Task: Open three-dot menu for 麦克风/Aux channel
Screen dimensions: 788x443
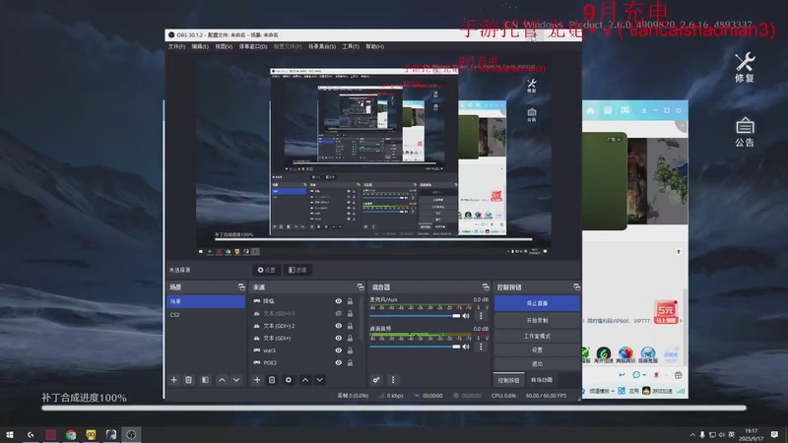Action: [x=481, y=316]
